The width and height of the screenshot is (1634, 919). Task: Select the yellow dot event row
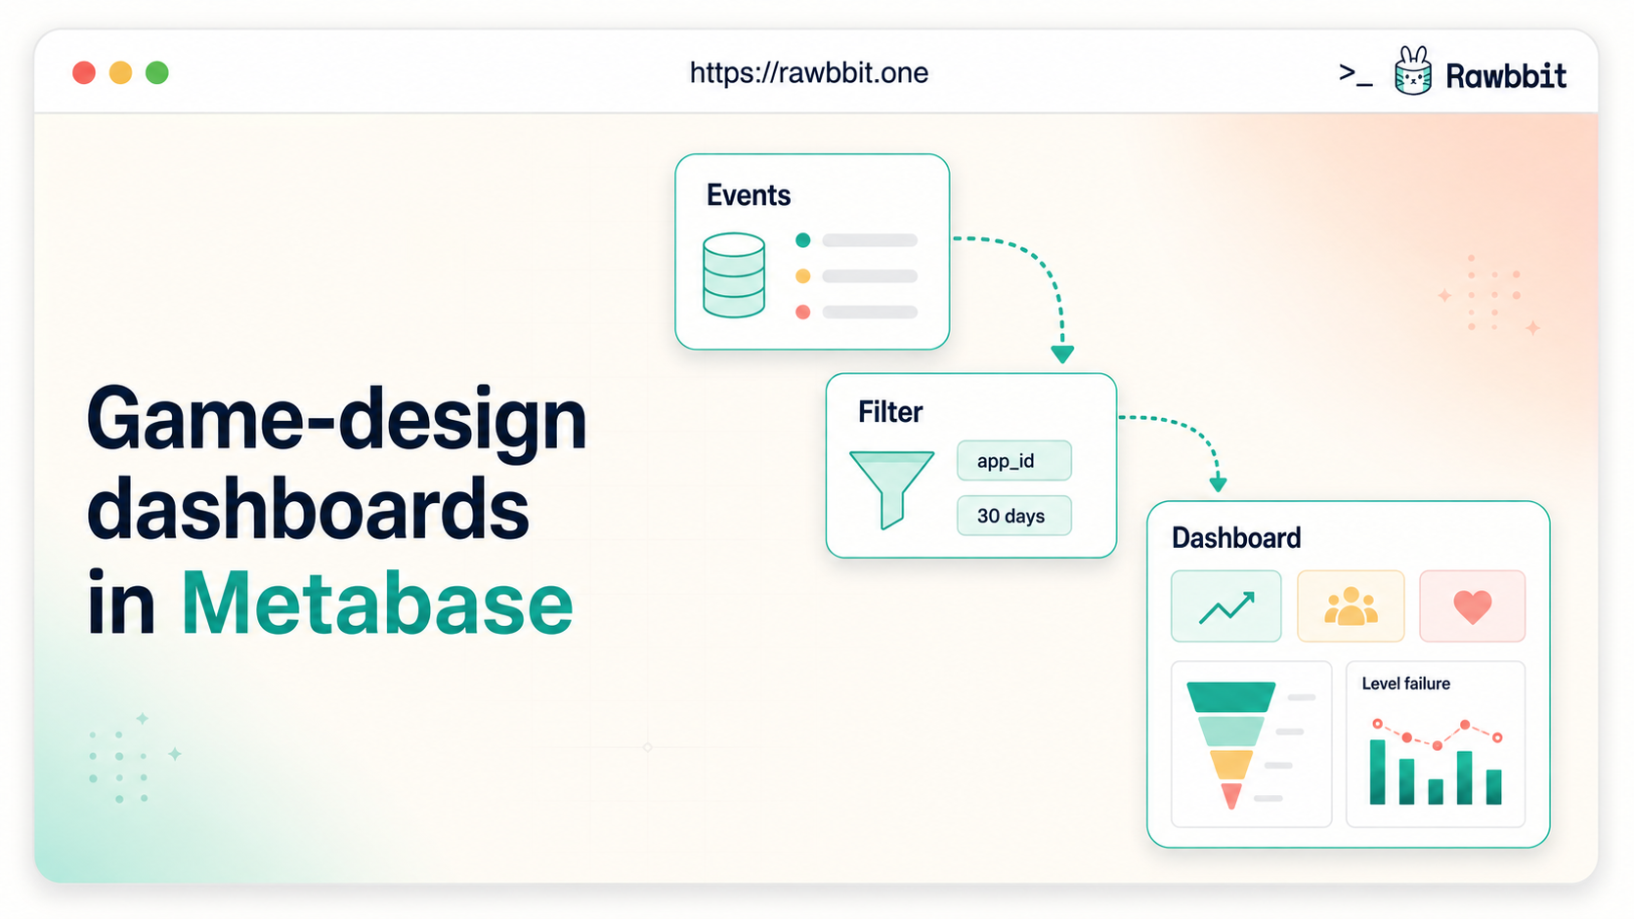tap(857, 276)
